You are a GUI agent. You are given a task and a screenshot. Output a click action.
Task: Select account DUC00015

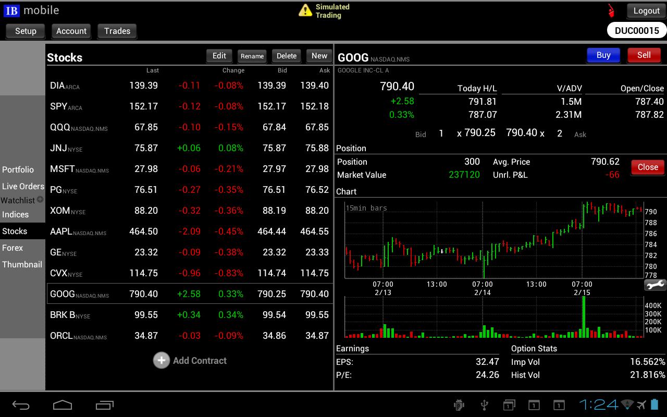637,30
